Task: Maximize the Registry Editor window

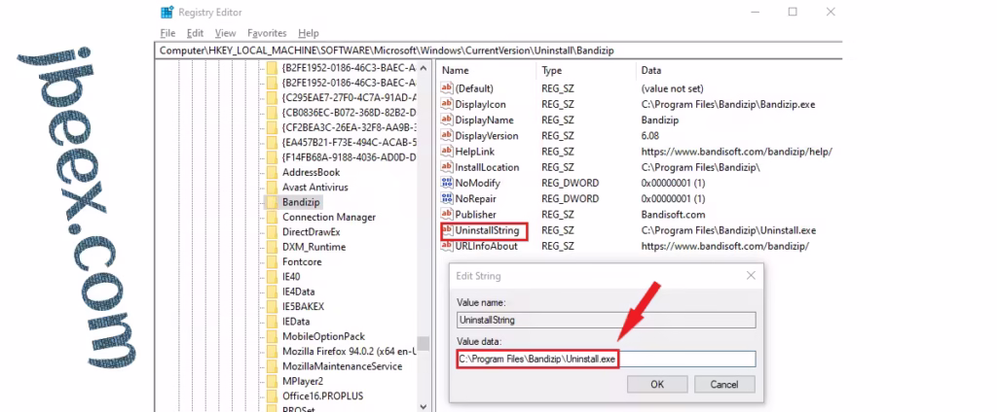Action: click(793, 12)
